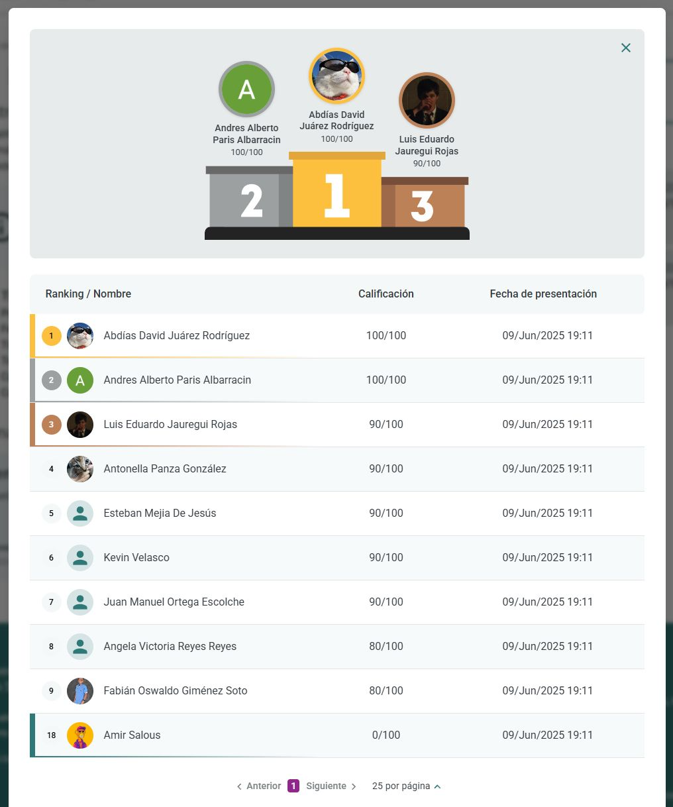This screenshot has width=673, height=807.
Task: Open the '25 por página' dropdown
Action: [401, 786]
